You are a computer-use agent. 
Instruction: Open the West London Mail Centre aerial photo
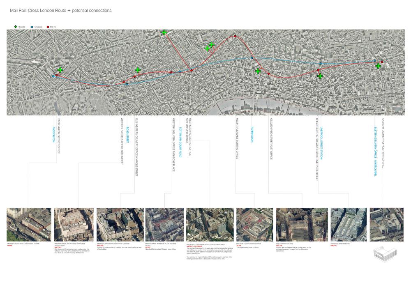click(29, 225)
